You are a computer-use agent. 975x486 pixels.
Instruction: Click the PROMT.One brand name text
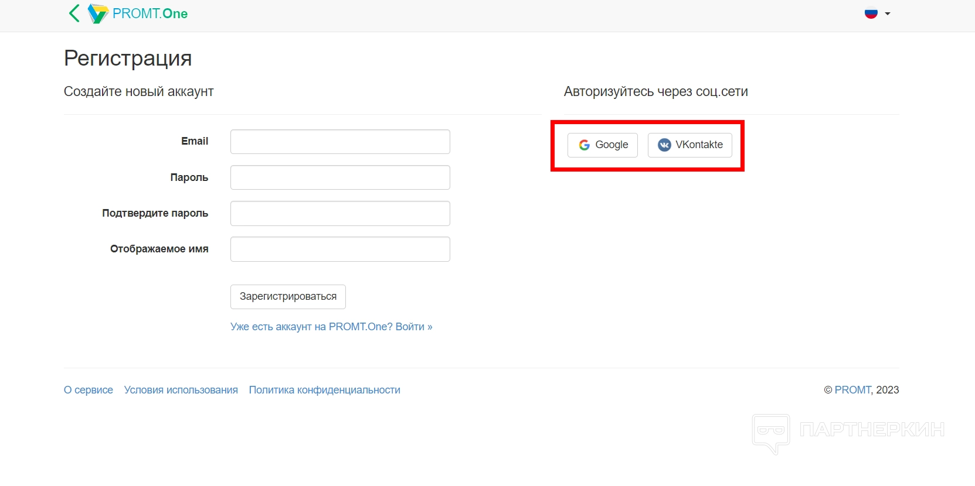coord(150,13)
